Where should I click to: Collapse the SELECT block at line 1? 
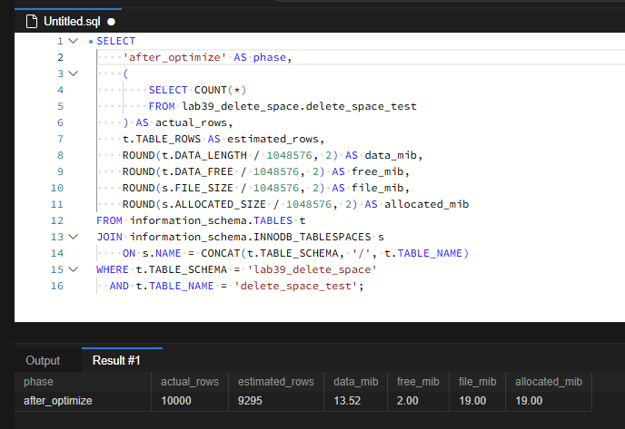(74, 41)
